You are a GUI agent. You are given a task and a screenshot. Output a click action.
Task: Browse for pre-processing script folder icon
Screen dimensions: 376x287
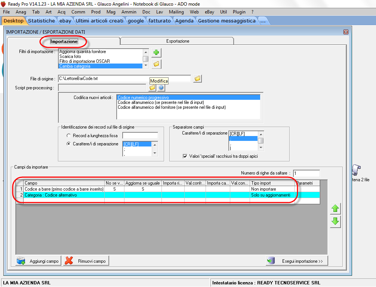(x=152, y=88)
